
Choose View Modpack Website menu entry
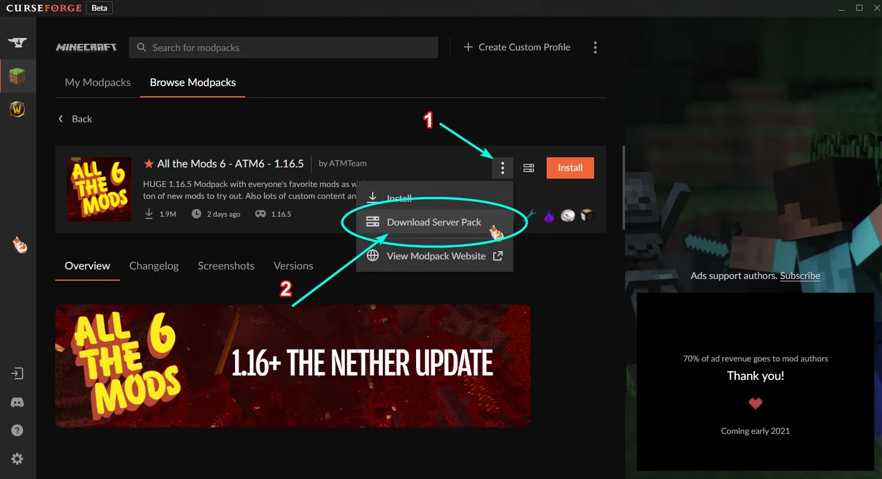[x=434, y=256]
